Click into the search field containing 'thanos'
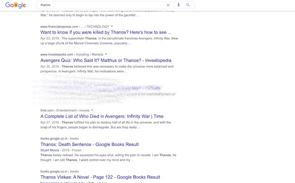295x183 pixels. [100, 5]
